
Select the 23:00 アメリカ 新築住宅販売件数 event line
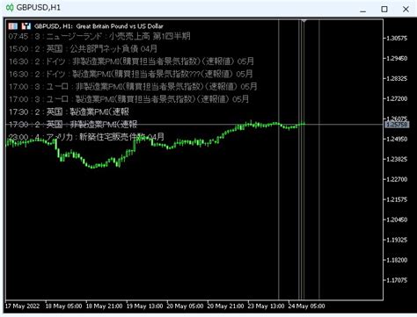coord(86,137)
